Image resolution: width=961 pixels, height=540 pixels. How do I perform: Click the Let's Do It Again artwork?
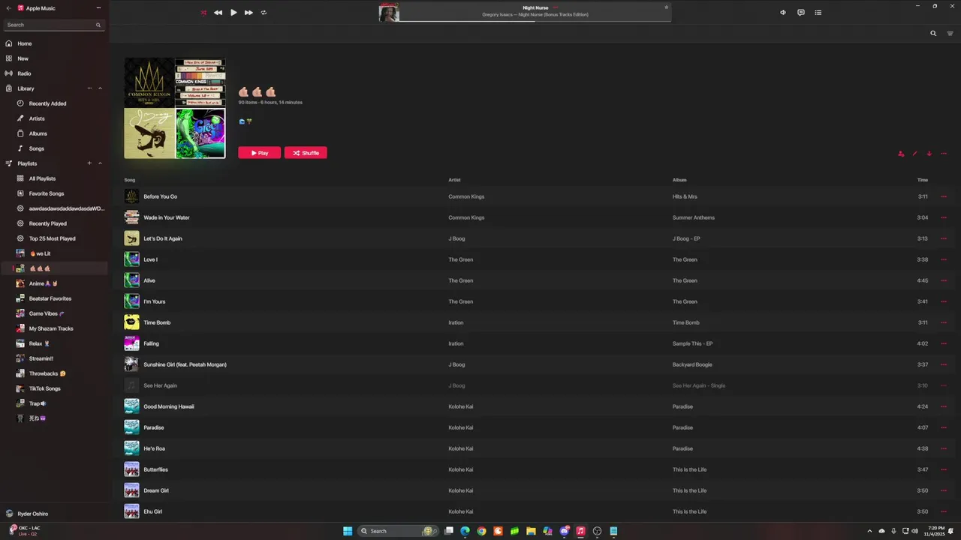131,238
